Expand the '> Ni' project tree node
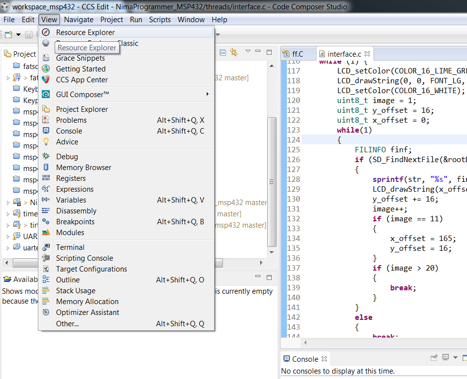Image resolution: width=467 pixels, height=379 pixels. tap(8, 203)
